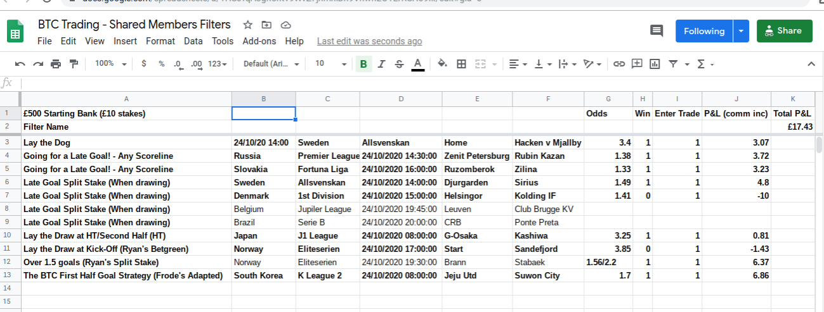The image size is (824, 312).
Task: Open the font size dropdown
Action: tap(330, 64)
